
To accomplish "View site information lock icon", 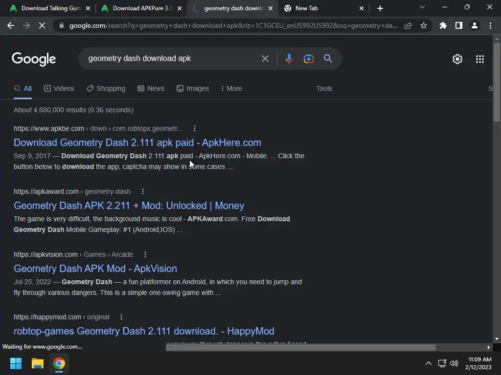I will (x=62, y=25).
